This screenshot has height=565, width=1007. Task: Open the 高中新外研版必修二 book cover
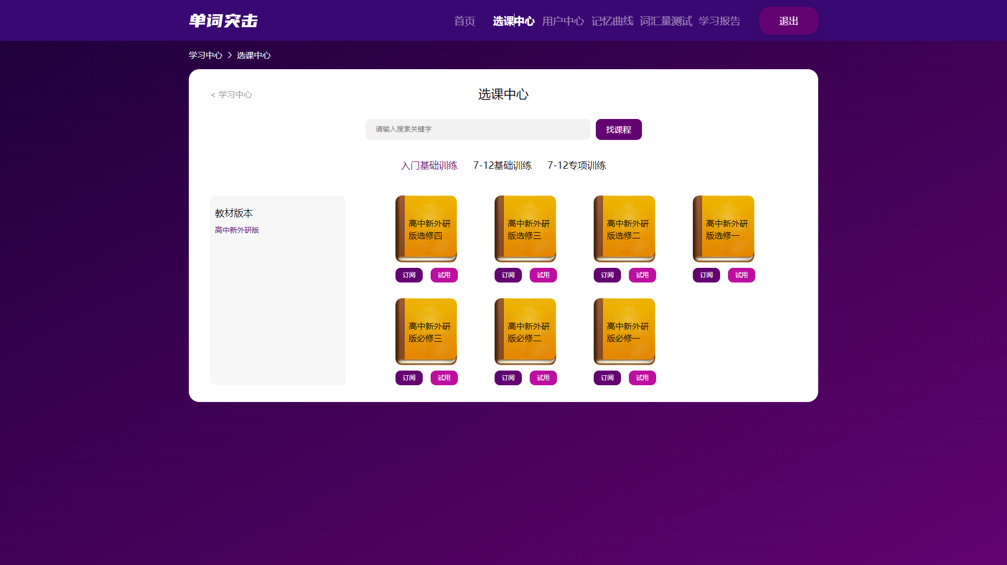[525, 331]
